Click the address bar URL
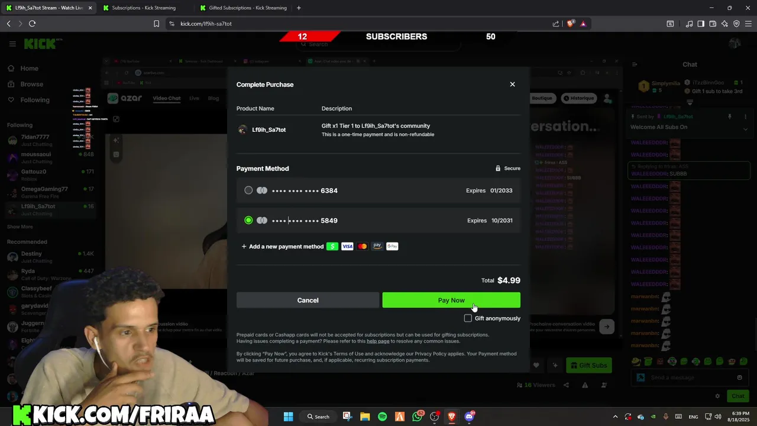Image resolution: width=757 pixels, height=426 pixels. (x=206, y=24)
